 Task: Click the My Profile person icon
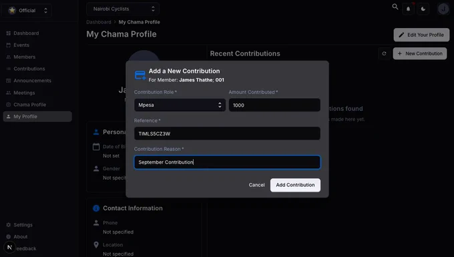pos(9,116)
